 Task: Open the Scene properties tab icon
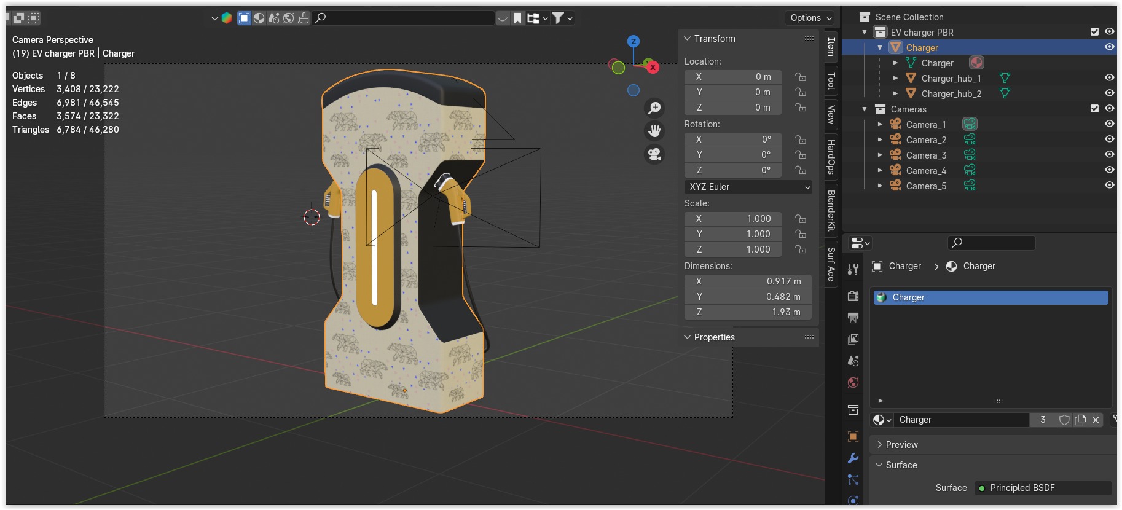pyautogui.click(x=853, y=361)
